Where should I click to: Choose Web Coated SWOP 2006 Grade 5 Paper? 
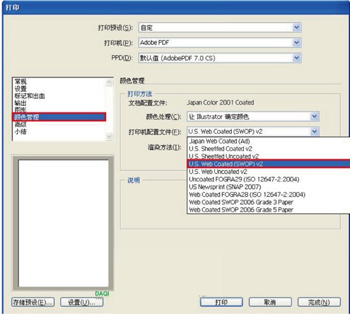click(241, 210)
